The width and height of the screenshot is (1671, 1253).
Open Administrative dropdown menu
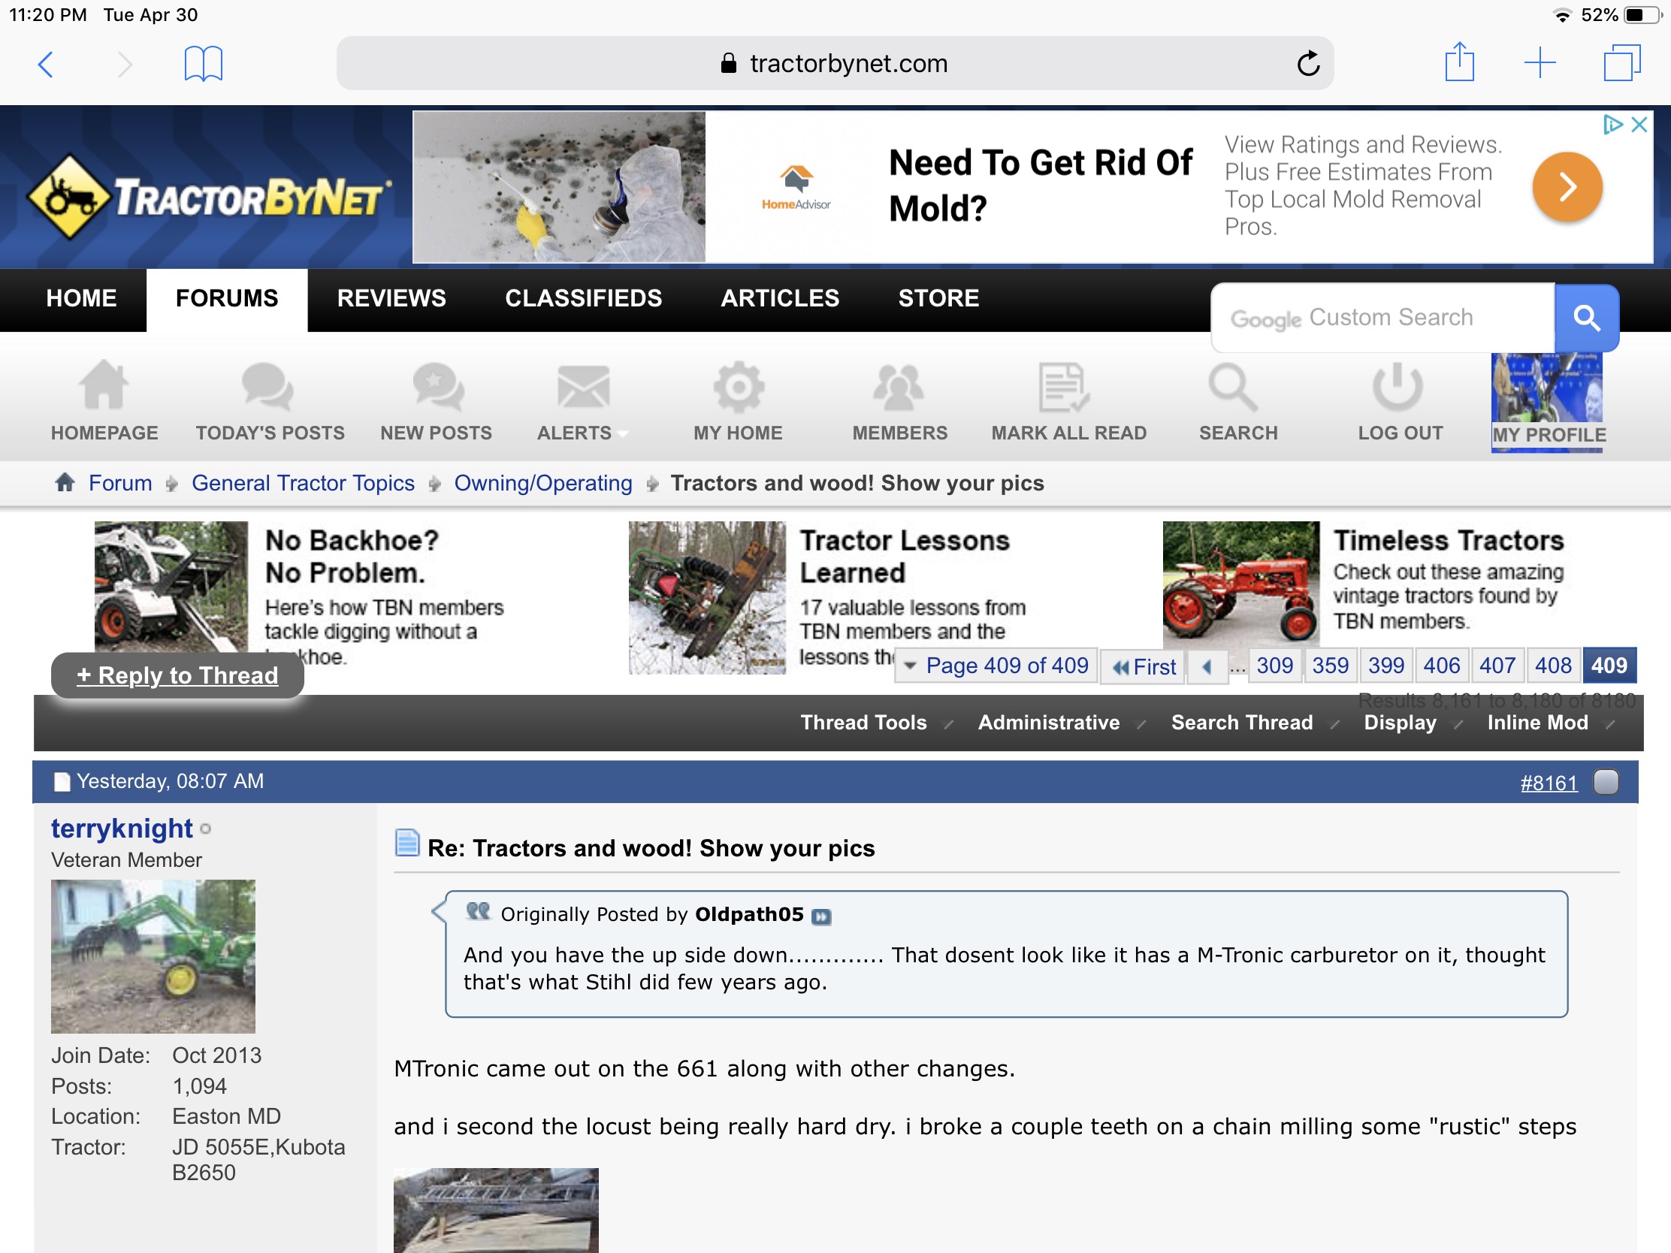1062,723
